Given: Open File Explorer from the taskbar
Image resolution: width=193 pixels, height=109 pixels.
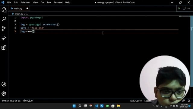Looking at the screenshot, I should tap(119, 106).
